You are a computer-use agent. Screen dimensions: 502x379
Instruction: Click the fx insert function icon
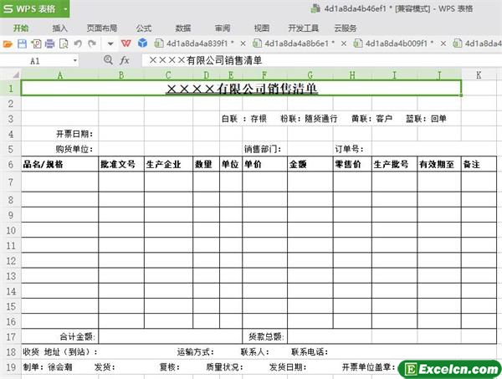[124, 60]
